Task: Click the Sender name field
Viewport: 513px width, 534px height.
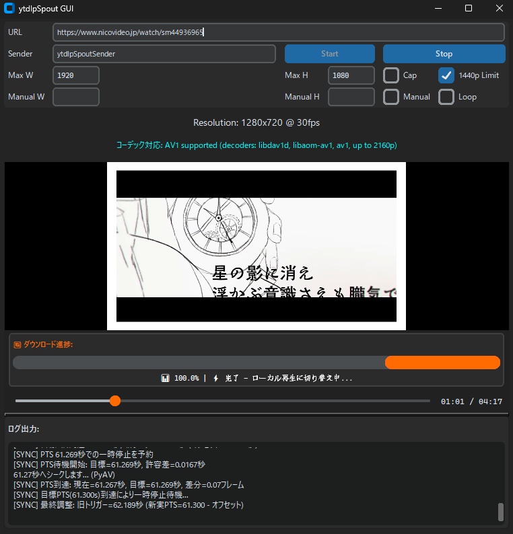Action: (164, 54)
